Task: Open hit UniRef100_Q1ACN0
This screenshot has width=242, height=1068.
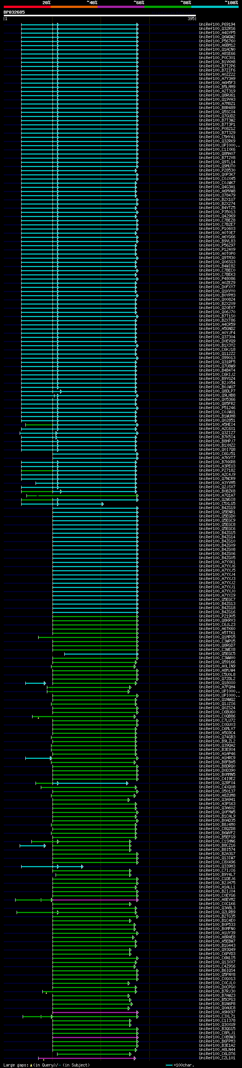Action: click(x=217, y=49)
